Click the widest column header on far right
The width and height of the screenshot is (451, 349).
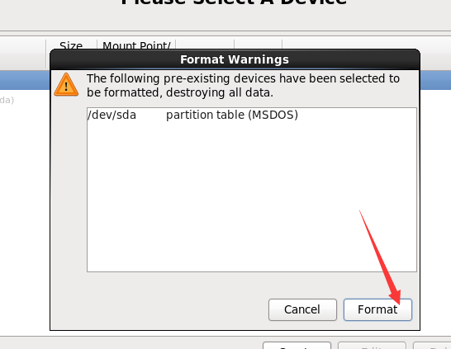point(367,45)
